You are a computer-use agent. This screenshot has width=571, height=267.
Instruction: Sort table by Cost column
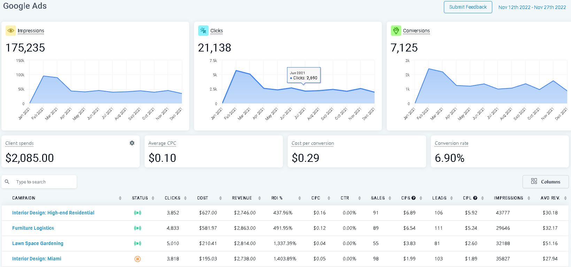(221, 198)
